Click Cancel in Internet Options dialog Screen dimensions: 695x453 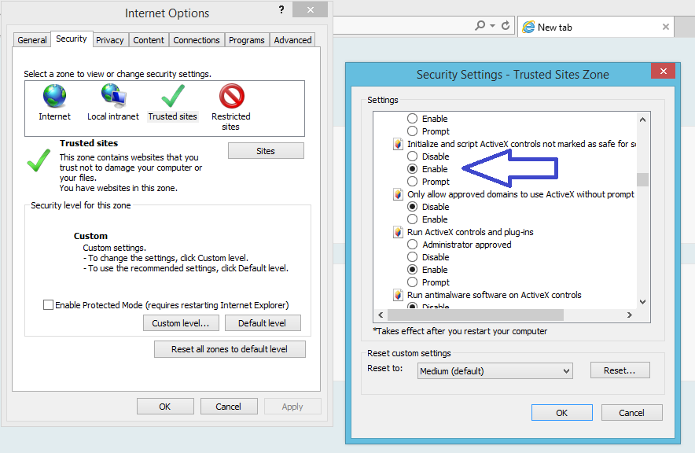tap(228, 407)
